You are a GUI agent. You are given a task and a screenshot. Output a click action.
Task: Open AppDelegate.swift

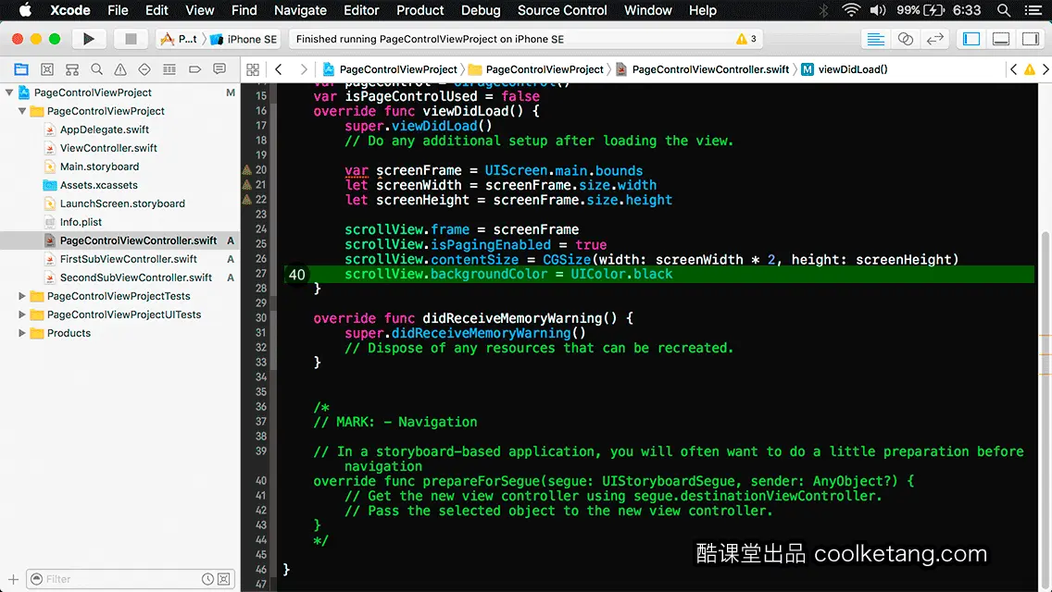point(104,129)
